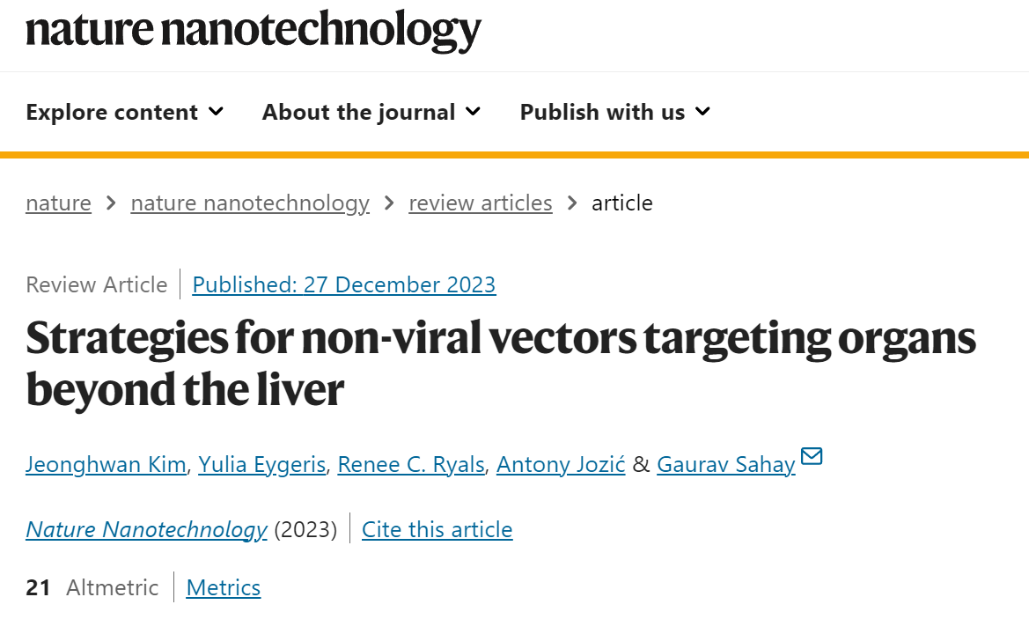The height and width of the screenshot is (634, 1029).
Task: Open Yulia Eygeris author link
Action: [261, 465]
